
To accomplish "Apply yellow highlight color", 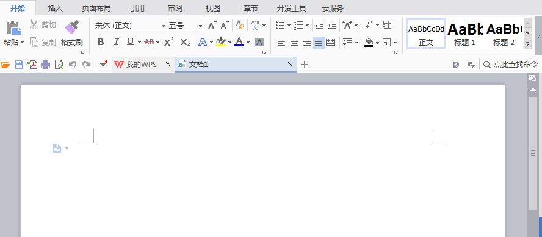I will 220,42.
